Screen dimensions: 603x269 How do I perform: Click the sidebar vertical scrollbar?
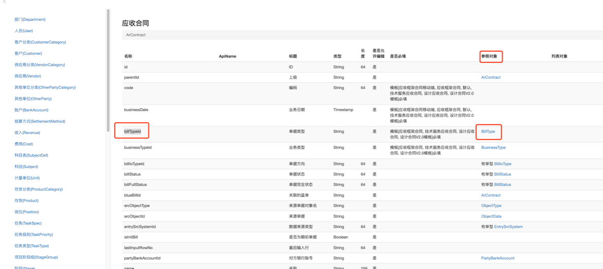pos(108,71)
